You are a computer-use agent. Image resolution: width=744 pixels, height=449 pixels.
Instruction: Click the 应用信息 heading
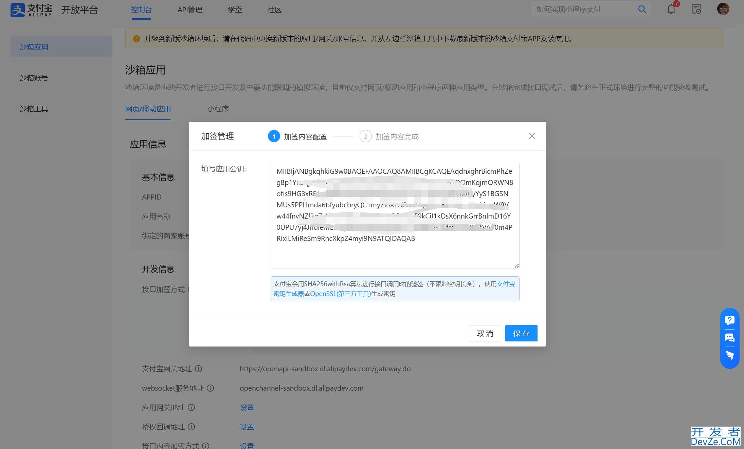point(148,144)
